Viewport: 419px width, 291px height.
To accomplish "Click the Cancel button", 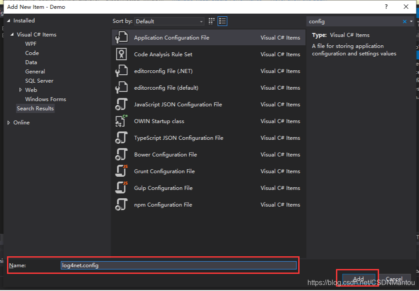I will (394, 279).
